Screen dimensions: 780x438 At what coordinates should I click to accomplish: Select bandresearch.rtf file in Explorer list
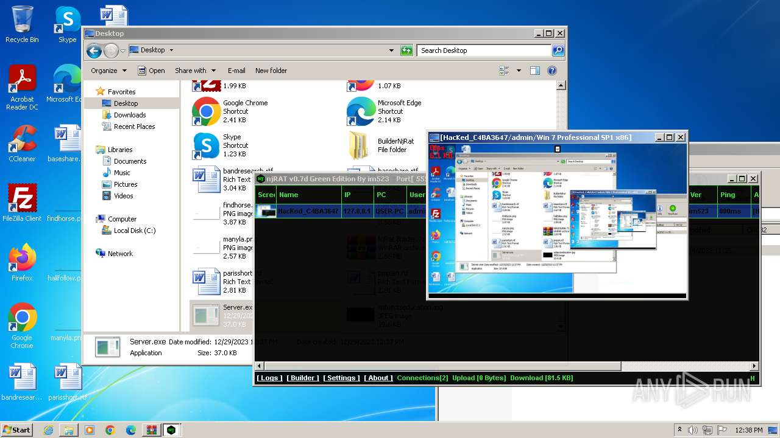tap(233, 179)
